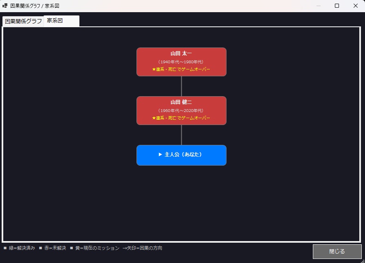365x263 pixels.
Task: Click the resize grip at window corner
Action: pos(363,261)
